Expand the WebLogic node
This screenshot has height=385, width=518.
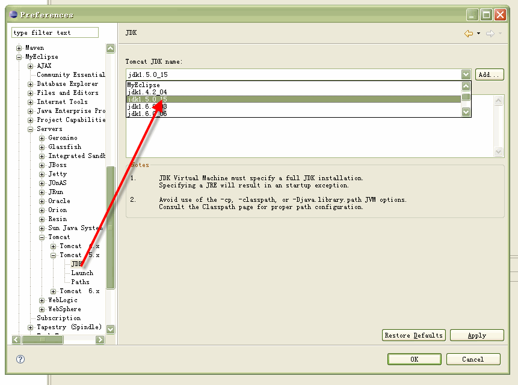tap(42, 300)
